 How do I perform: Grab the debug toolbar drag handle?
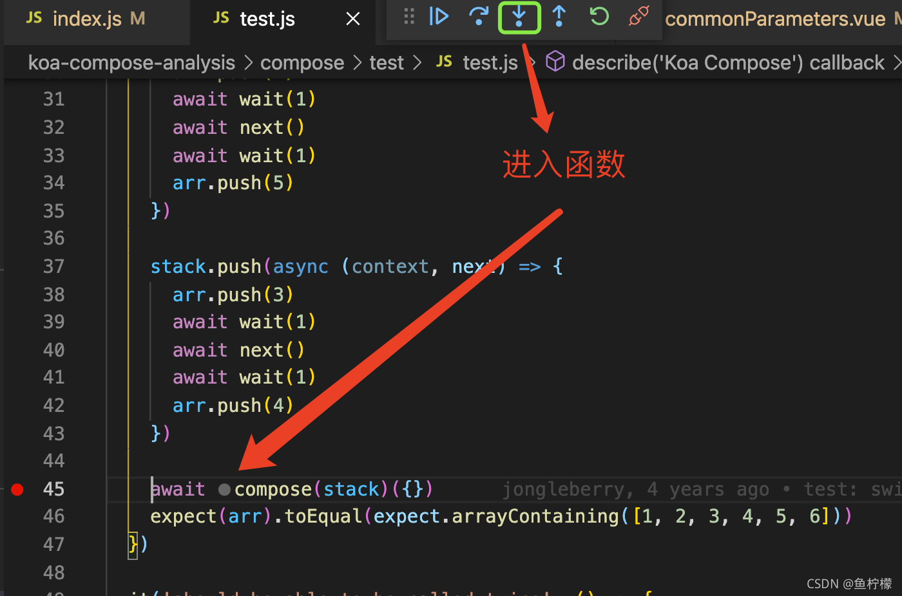[x=409, y=16]
